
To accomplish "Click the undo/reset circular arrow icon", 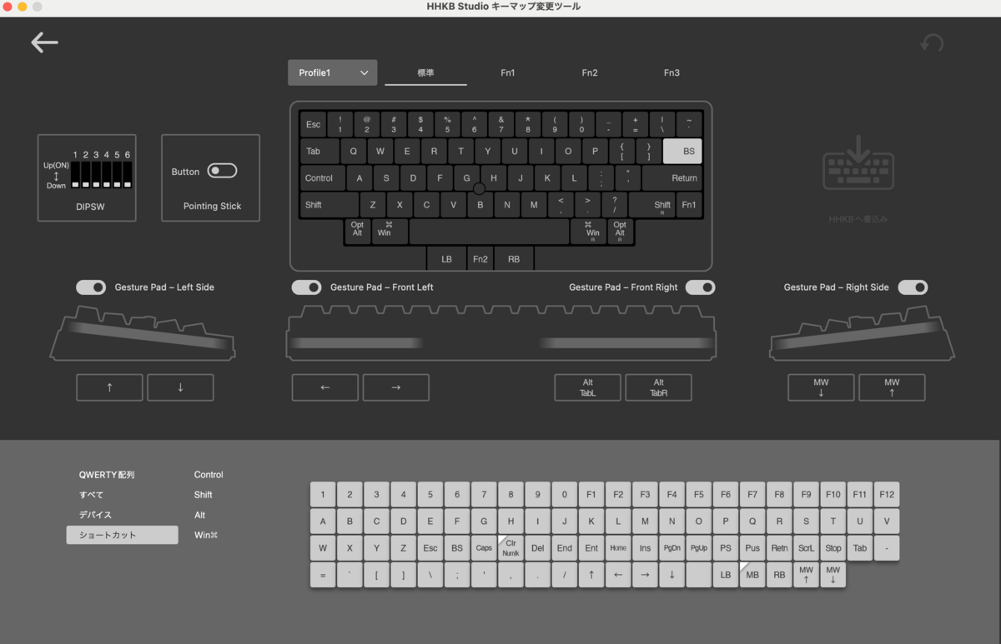I will pyautogui.click(x=931, y=43).
